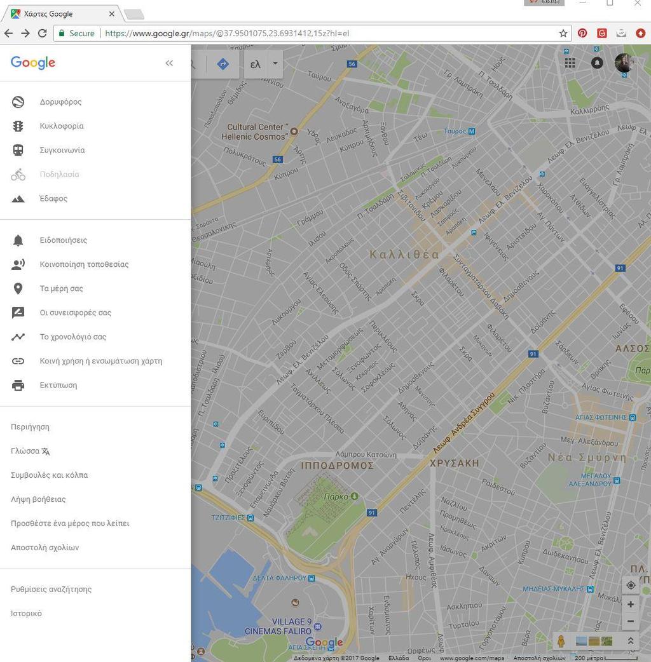Open Λήψη βοήθειας link
The width and height of the screenshot is (651, 662).
point(38,499)
